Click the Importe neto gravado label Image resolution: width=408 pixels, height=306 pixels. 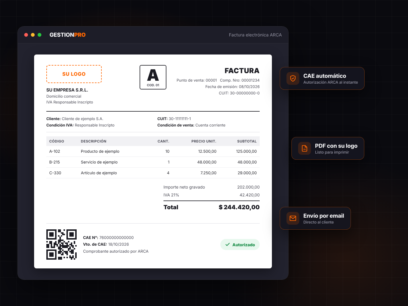(184, 187)
